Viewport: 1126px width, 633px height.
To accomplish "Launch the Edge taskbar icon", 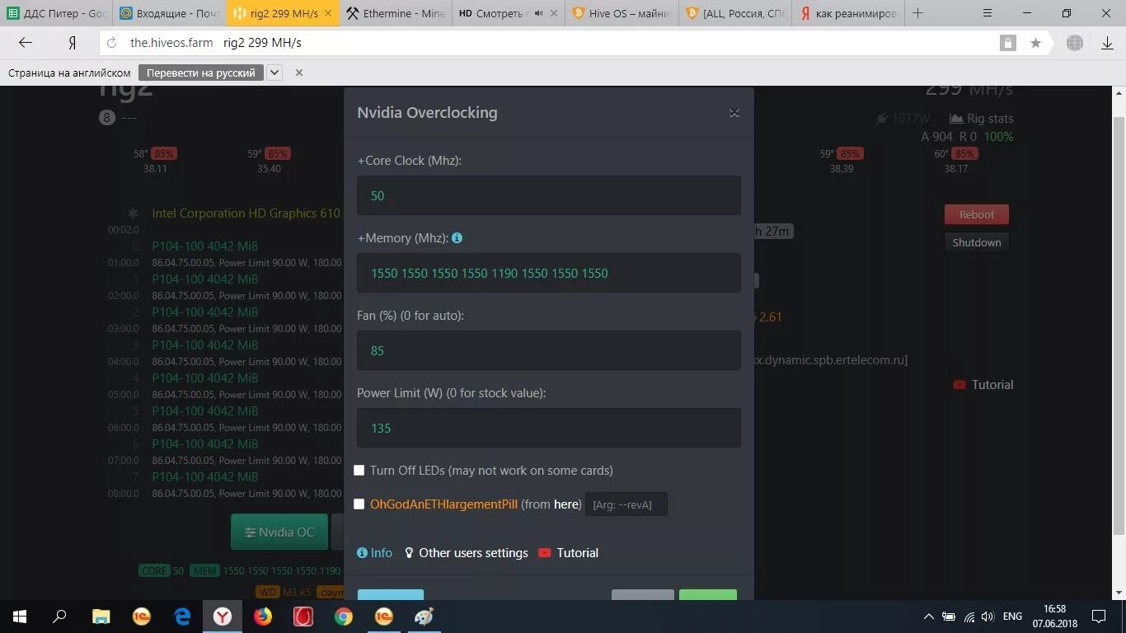I will click(x=182, y=617).
